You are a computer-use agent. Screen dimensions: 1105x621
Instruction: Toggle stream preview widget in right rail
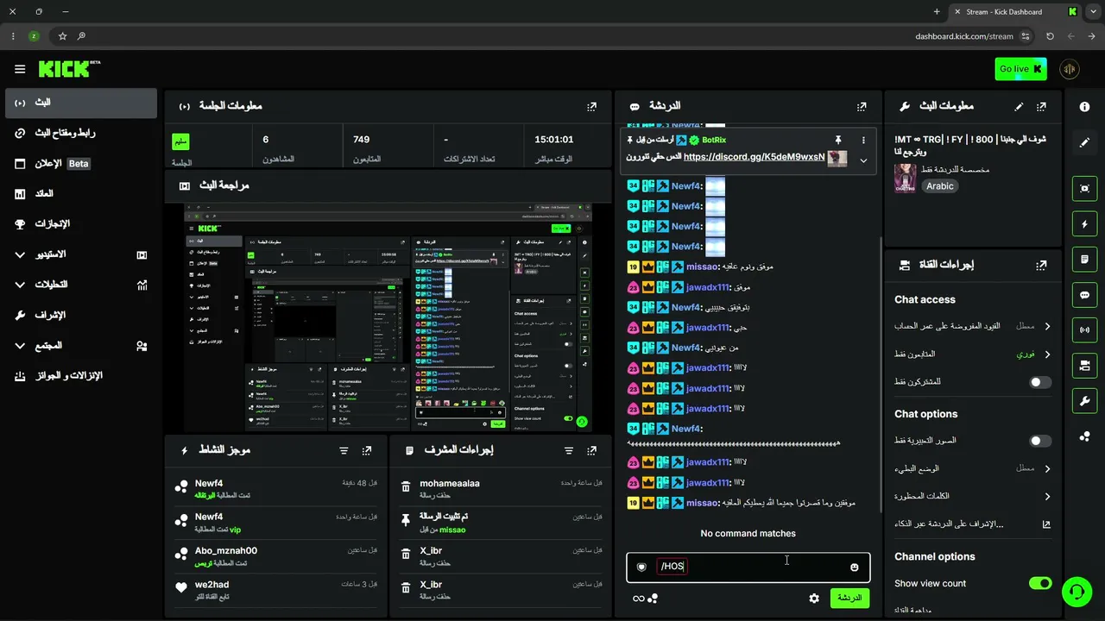point(1084,188)
